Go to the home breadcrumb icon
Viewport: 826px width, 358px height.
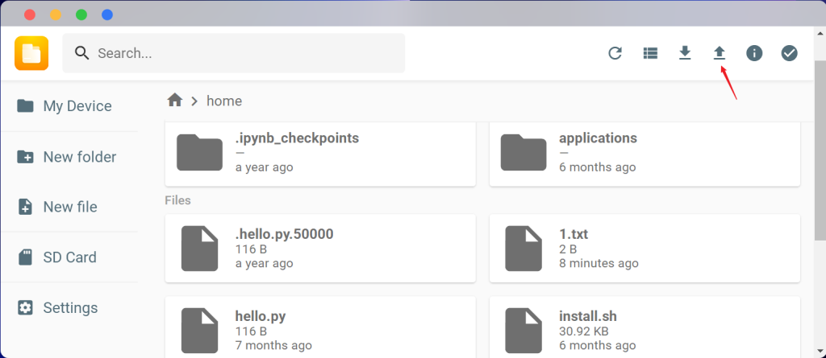174,101
